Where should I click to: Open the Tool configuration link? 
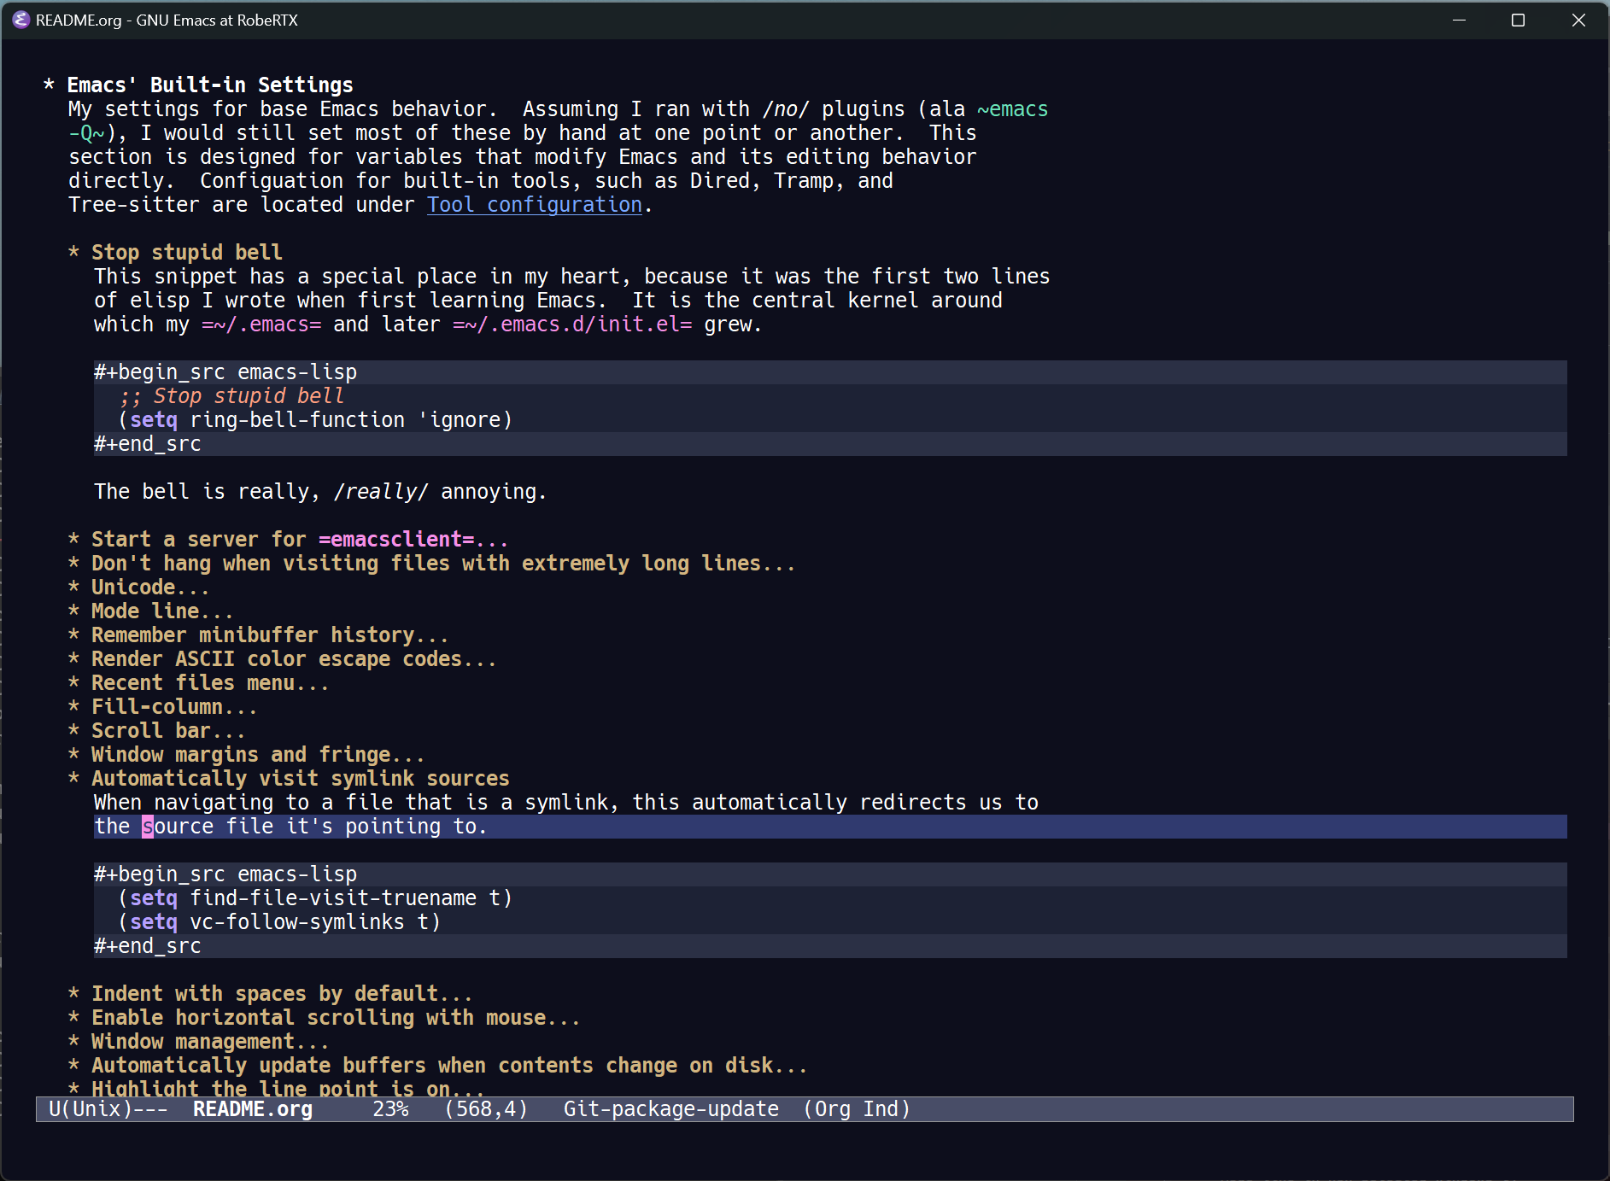[x=535, y=205]
